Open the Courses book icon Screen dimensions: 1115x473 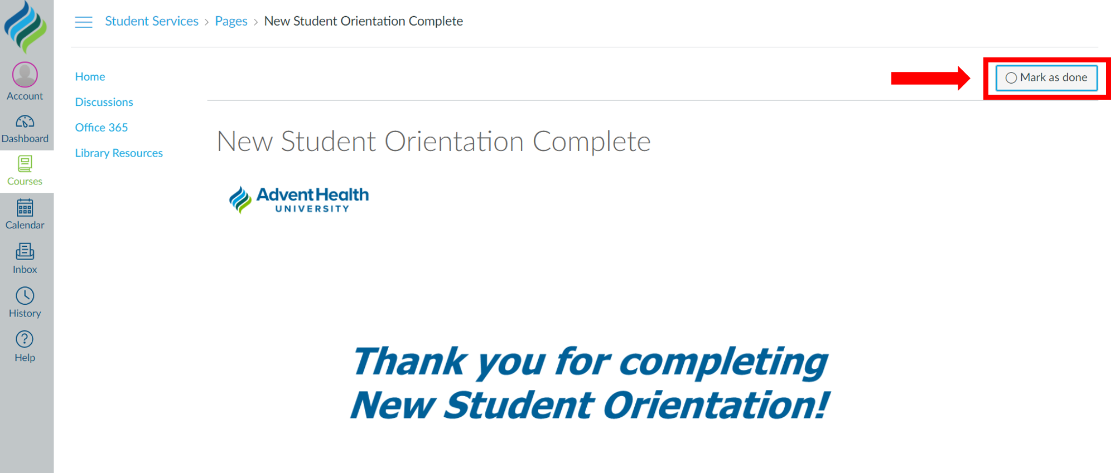(x=25, y=164)
